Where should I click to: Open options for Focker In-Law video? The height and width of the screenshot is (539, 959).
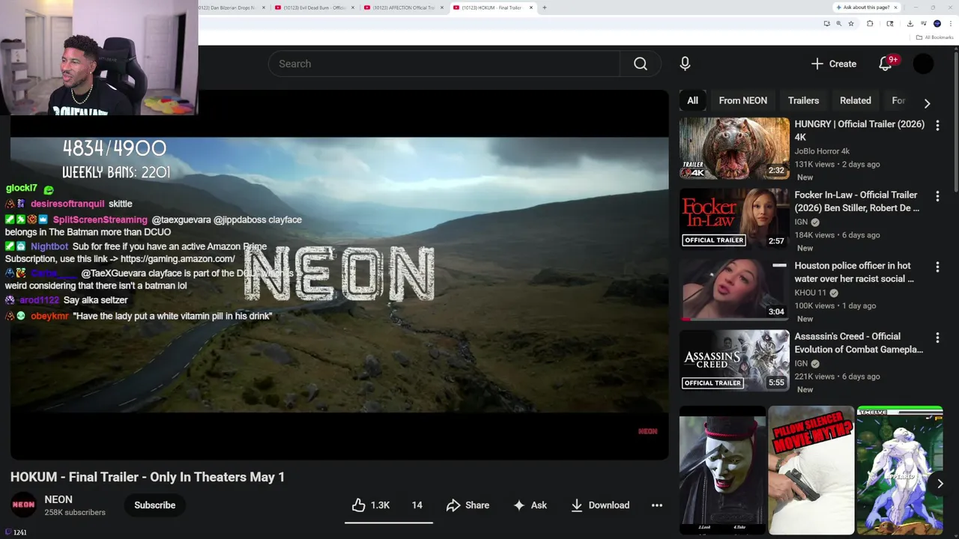pyautogui.click(x=937, y=196)
